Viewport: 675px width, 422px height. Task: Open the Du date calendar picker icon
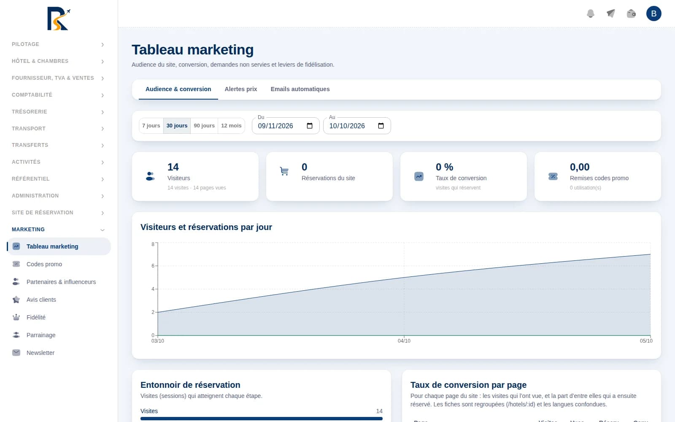310,126
